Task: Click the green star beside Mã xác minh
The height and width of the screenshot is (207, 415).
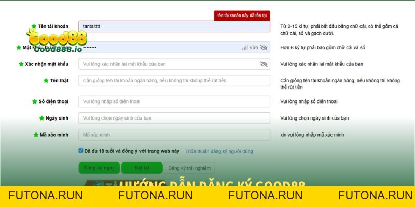Action: [36, 135]
